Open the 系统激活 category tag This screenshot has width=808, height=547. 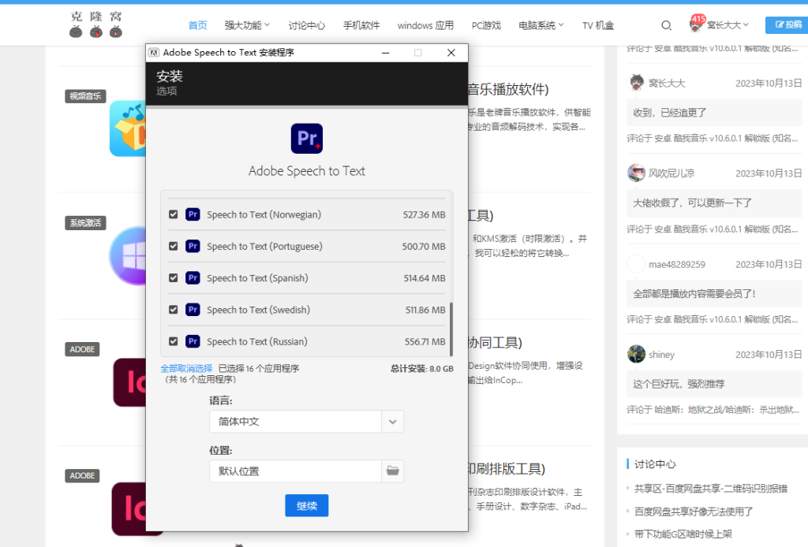(x=85, y=223)
